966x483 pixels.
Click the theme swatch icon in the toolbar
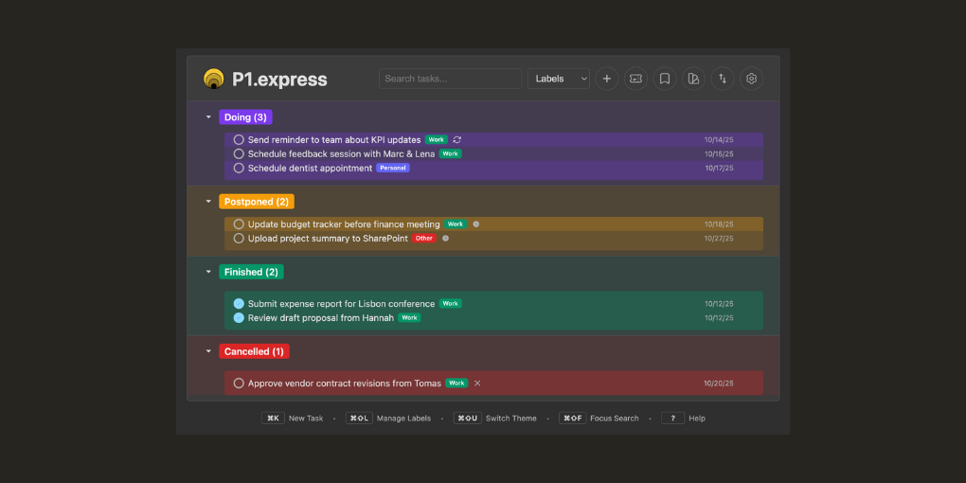(x=693, y=79)
